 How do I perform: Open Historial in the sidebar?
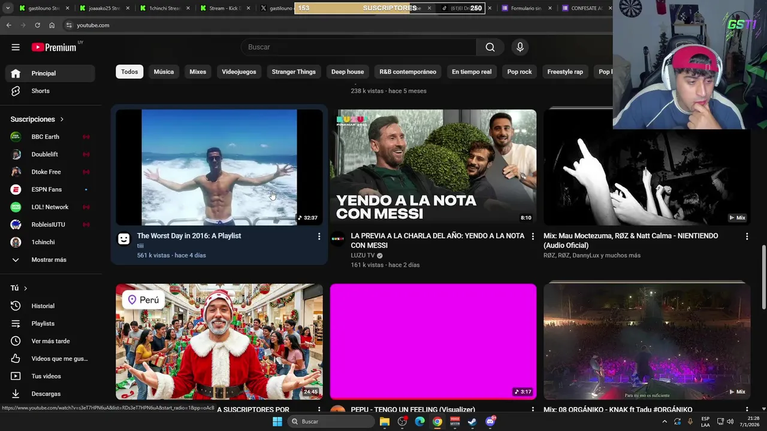tap(50, 306)
